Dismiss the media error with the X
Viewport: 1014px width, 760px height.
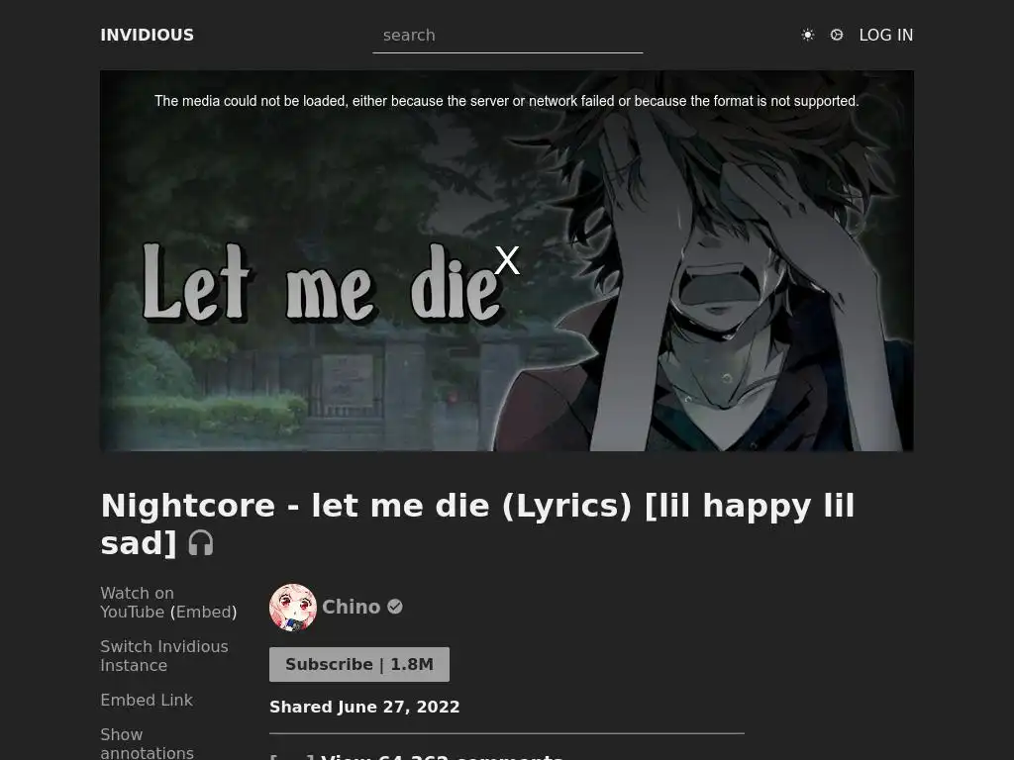tap(507, 260)
